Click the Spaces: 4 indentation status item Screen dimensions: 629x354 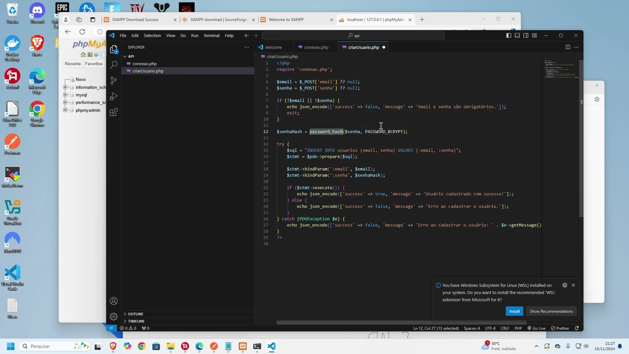(x=472, y=328)
